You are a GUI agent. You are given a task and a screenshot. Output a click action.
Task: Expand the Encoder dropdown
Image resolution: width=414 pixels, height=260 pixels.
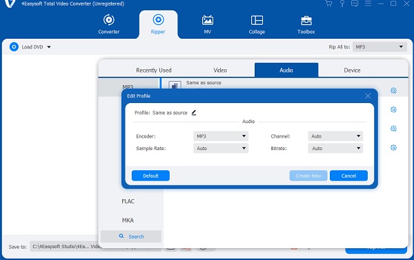(221, 136)
